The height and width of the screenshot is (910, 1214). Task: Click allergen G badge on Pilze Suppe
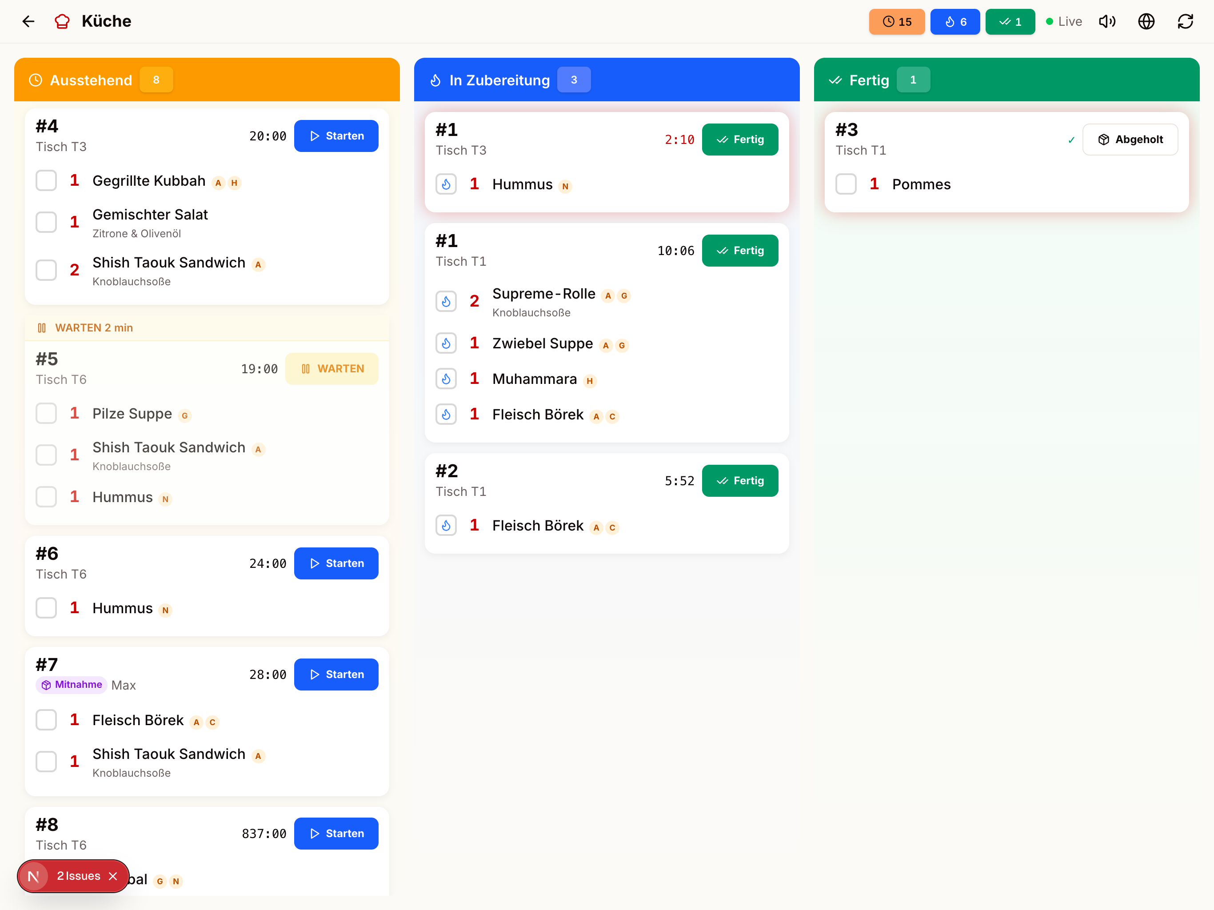(x=184, y=415)
